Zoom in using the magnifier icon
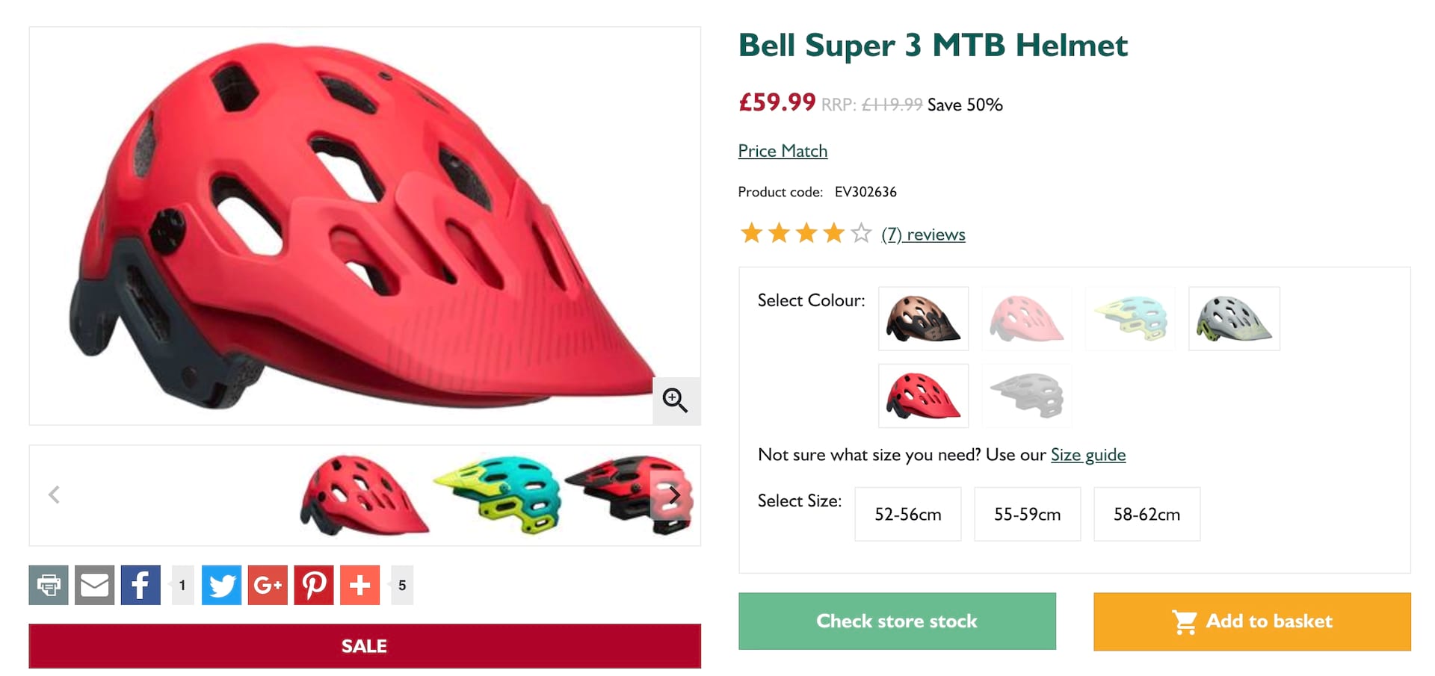Image resolution: width=1435 pixels, height=676 pixels. 676,400
